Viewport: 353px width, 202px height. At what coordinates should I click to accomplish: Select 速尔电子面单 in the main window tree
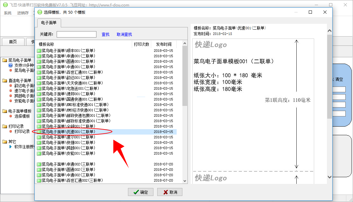tap(24, 91)
